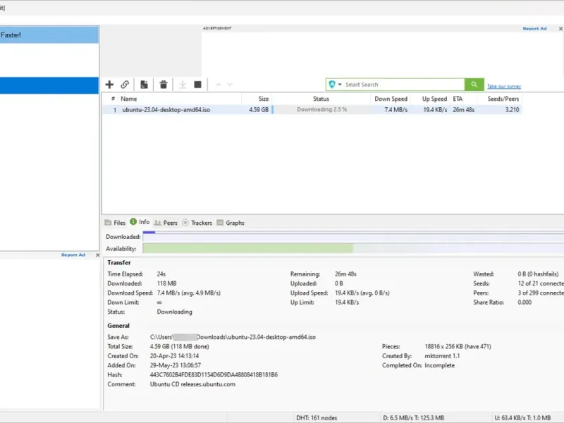Image resolution: width=564 pixels, height=423 pixels.
Task: Close the top advertisement banner
Action: pyautogui.click(x=560, y=28)
